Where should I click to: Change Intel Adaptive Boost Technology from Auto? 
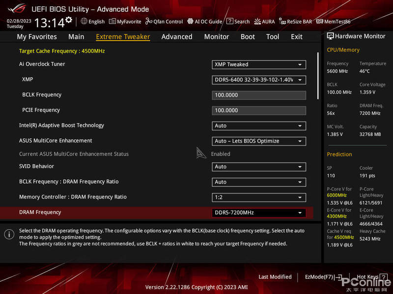pyautogui.click(x=259, y=125)
